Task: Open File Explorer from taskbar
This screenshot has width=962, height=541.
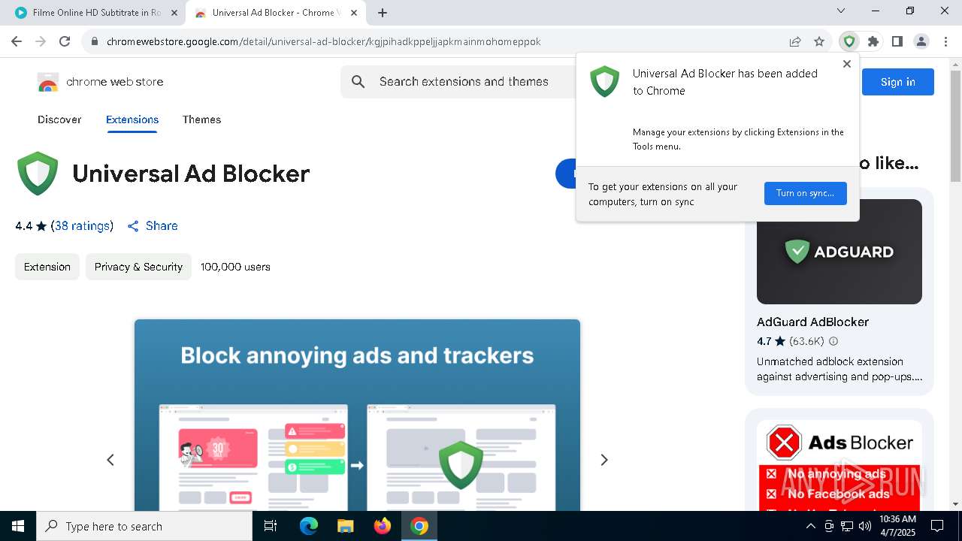Action: click(x=346, y=526)
